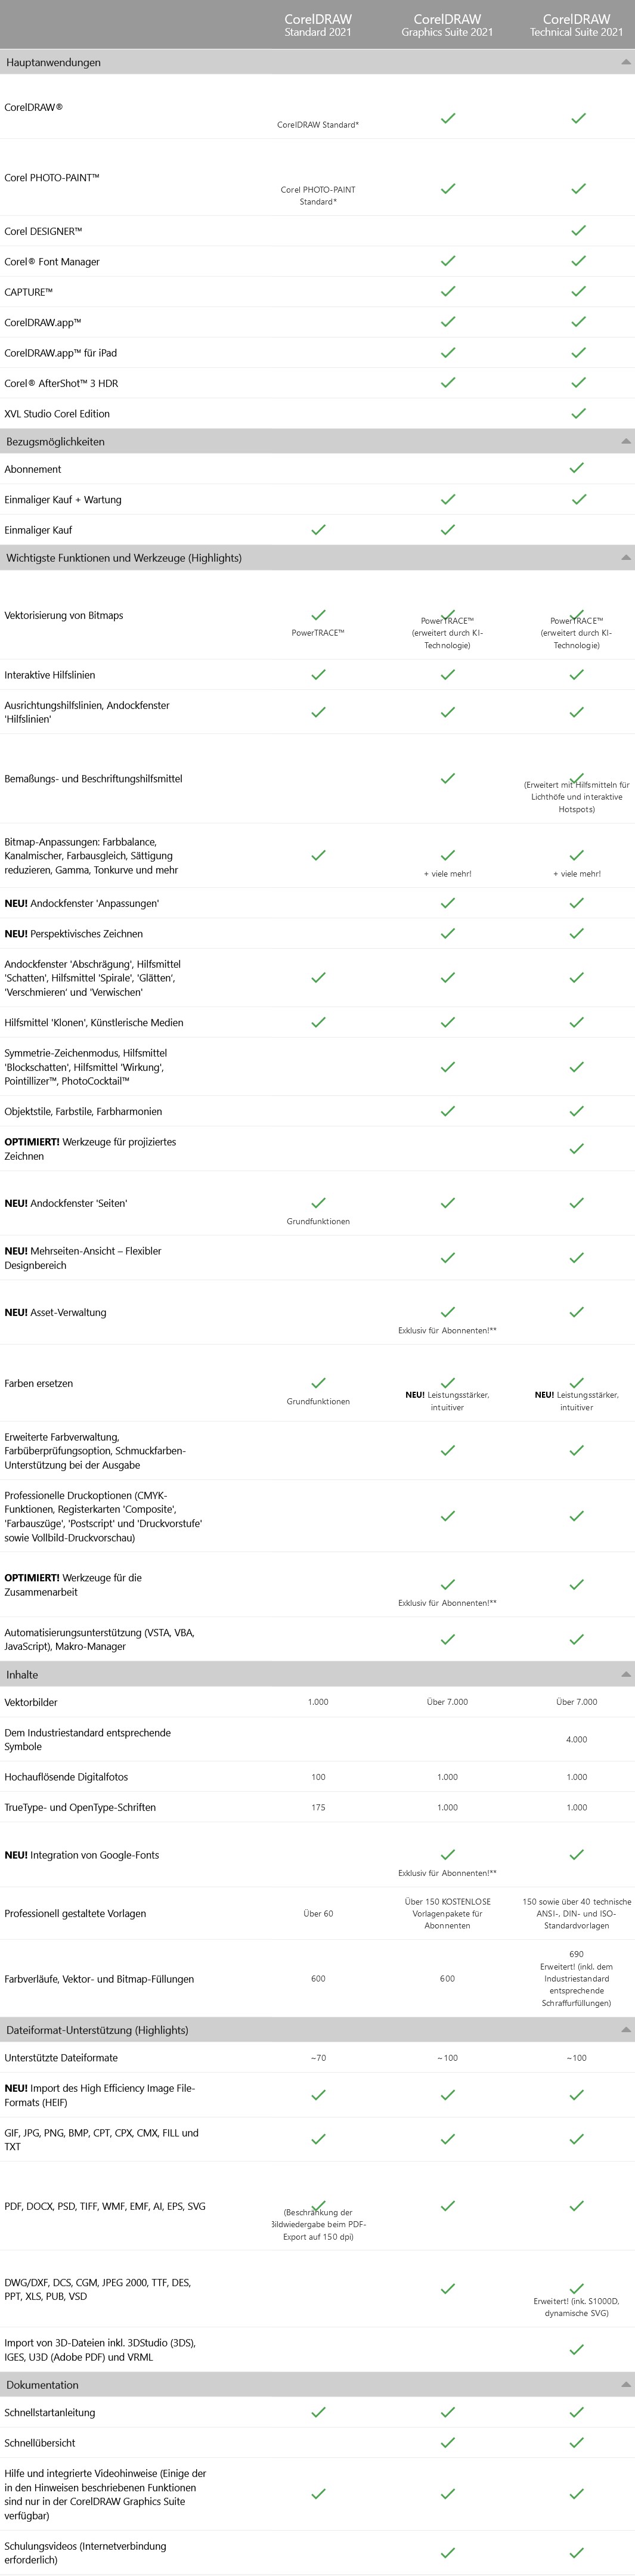The image size is (635, 2576).
Task: Click the Standard checkmark for Schnellstartanleitung
Action: 318,2412
